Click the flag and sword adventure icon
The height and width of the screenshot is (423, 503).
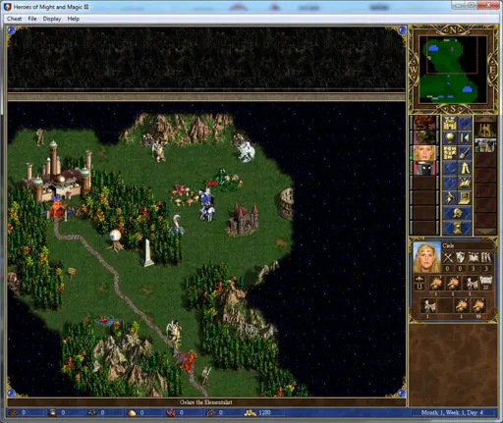pyautogui.click(x=450, y=198)
